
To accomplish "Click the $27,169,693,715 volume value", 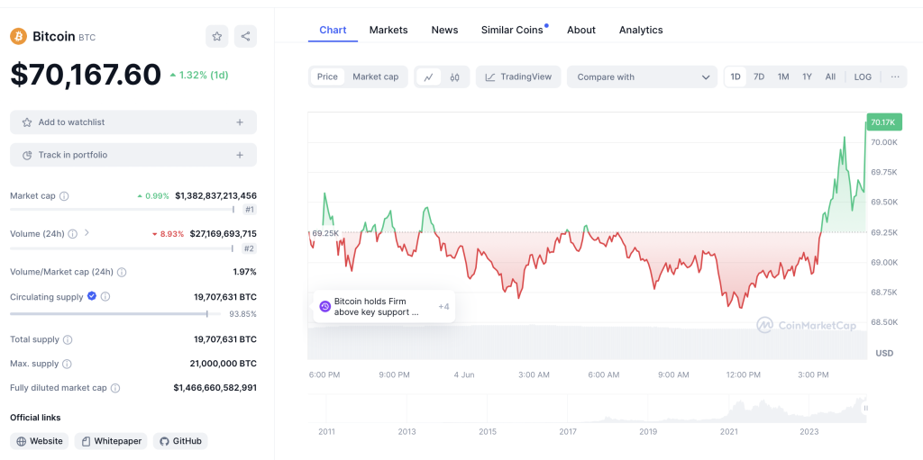I will (224, 233).
